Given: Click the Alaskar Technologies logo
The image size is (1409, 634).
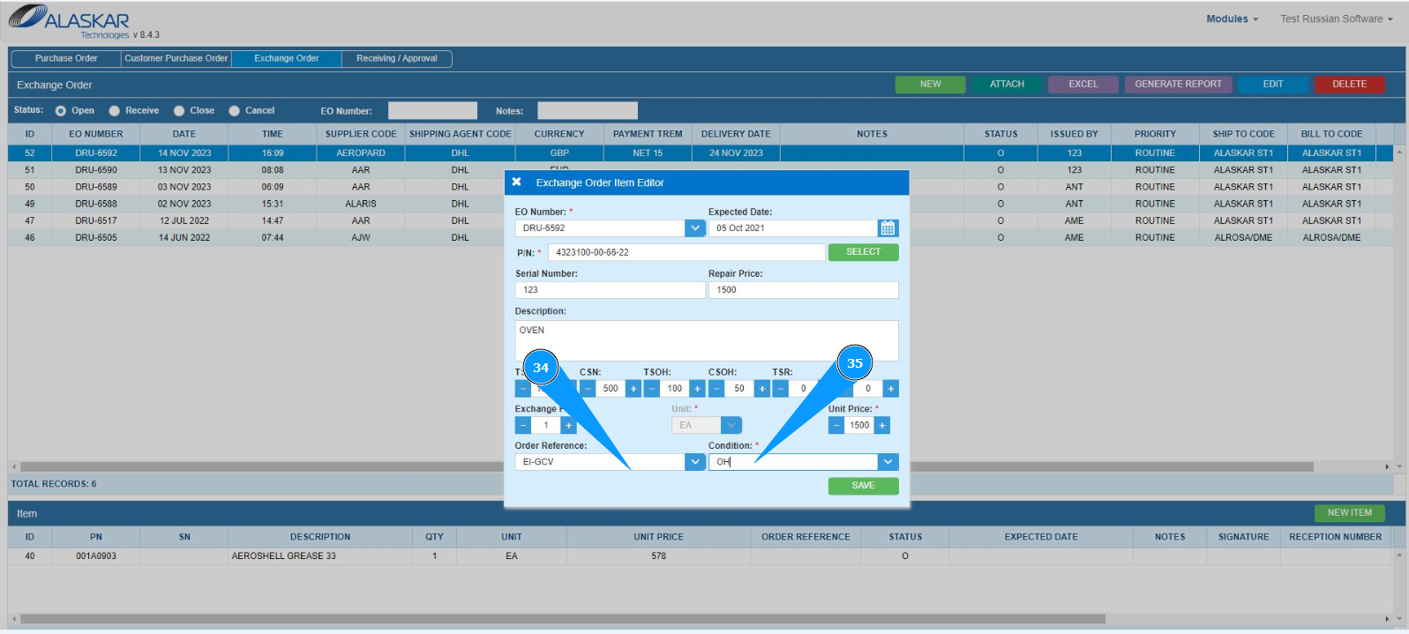Looking at the screenshot, I should pyautogui.click(x=71, y=21).
